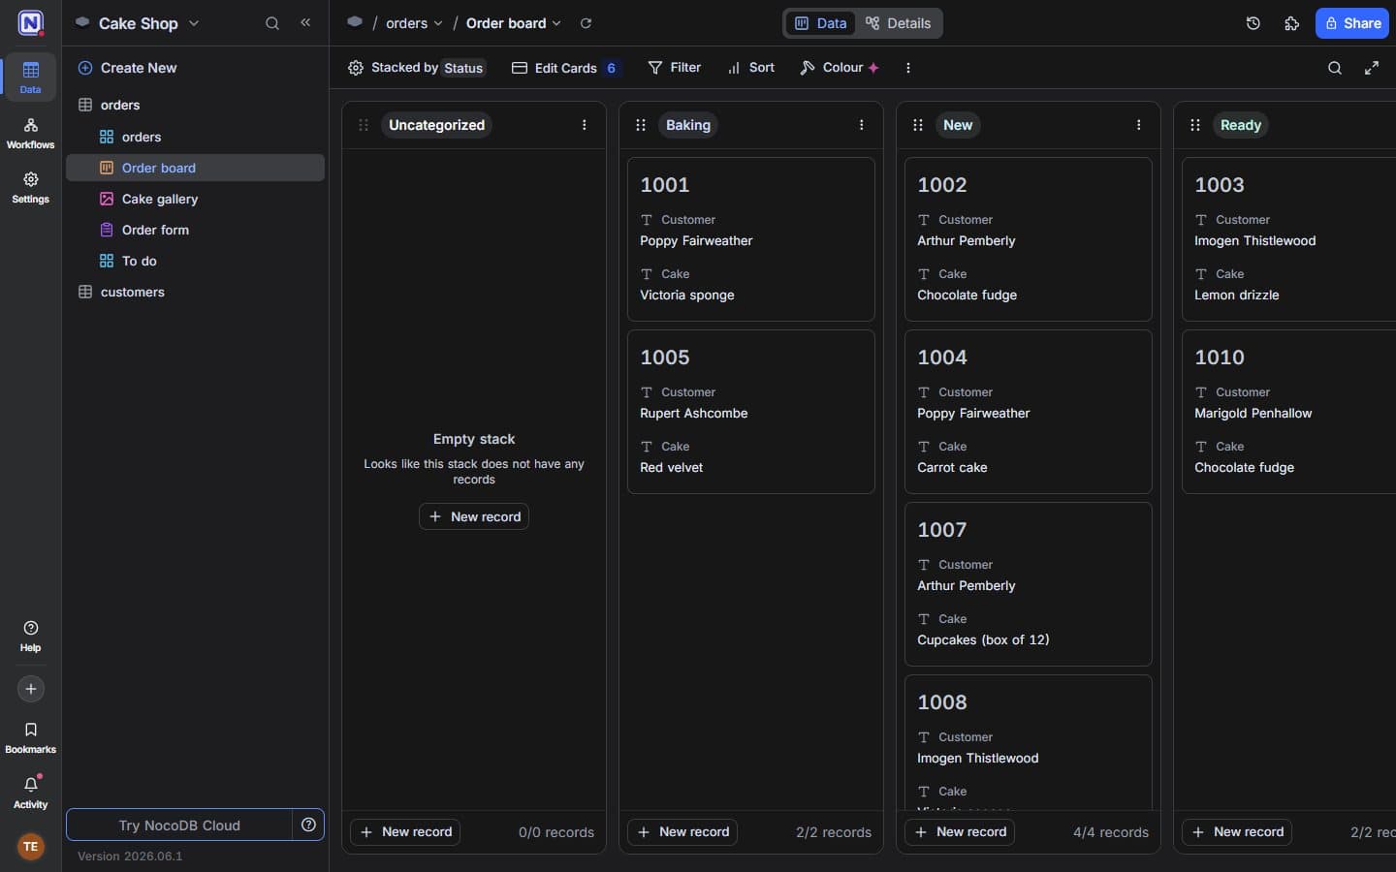Screen dimensions: 1396x872
Task: Select the Order form view
Action: tap(195, 230)
